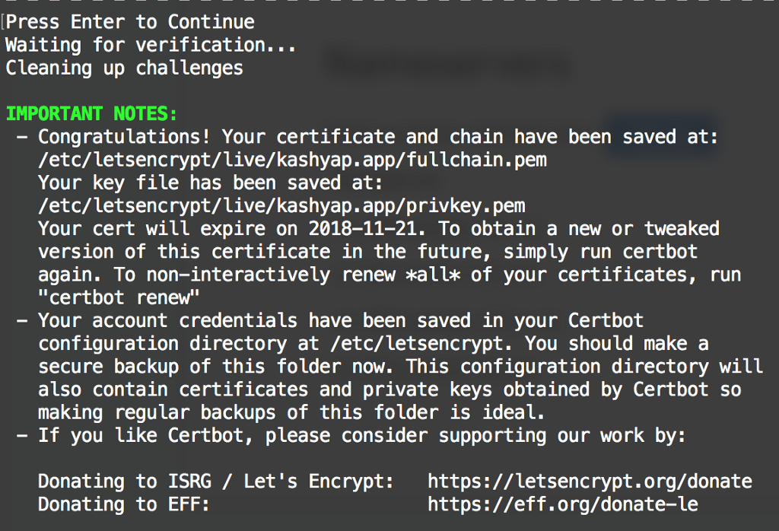Click the "Press Enter to Continue" prompt
This screenshot has width=779, height=531.
(130, 21)
